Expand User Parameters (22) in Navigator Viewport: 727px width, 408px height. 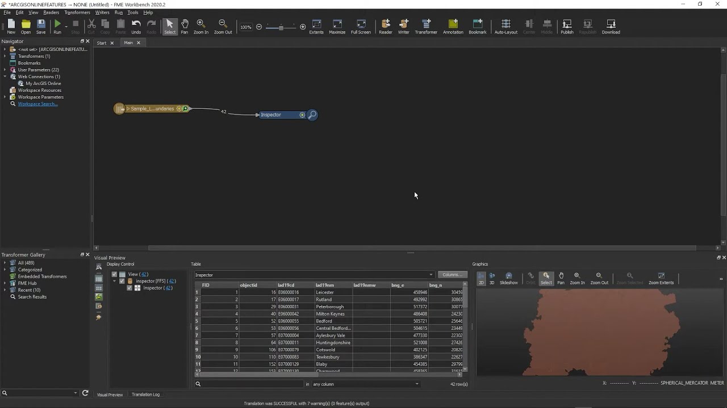[5, 70]
